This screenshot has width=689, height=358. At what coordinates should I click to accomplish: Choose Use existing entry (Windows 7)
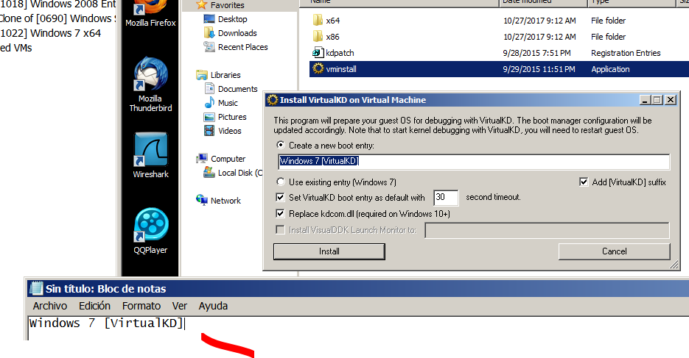click(x=280, y=182)
